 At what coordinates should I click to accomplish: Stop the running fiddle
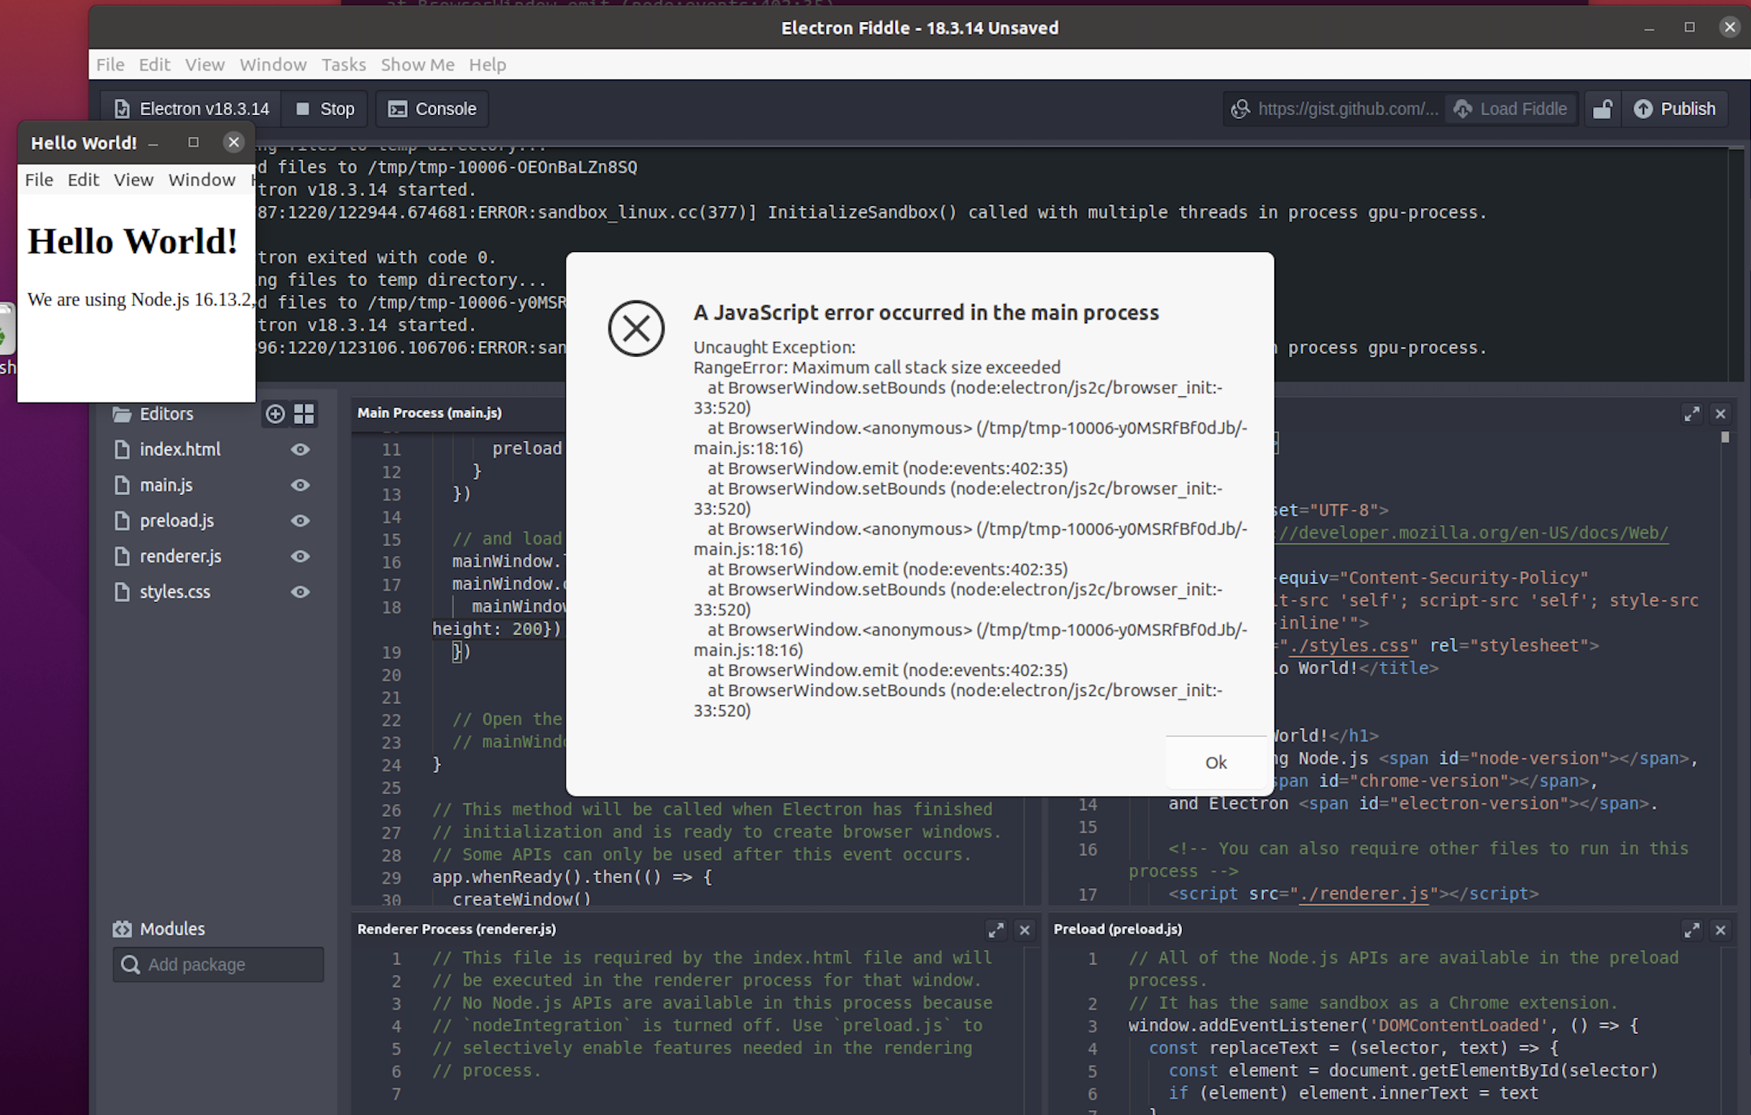(x=323, y=109)
